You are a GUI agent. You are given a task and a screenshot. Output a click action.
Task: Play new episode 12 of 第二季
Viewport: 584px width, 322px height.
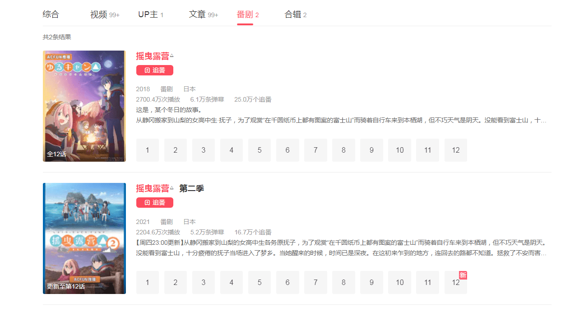point(456,282)
